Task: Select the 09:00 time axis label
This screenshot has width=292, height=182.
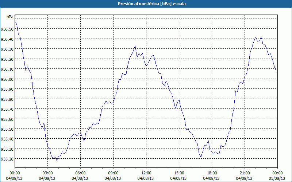Action: pyautogui.click(x=113, y=173)
